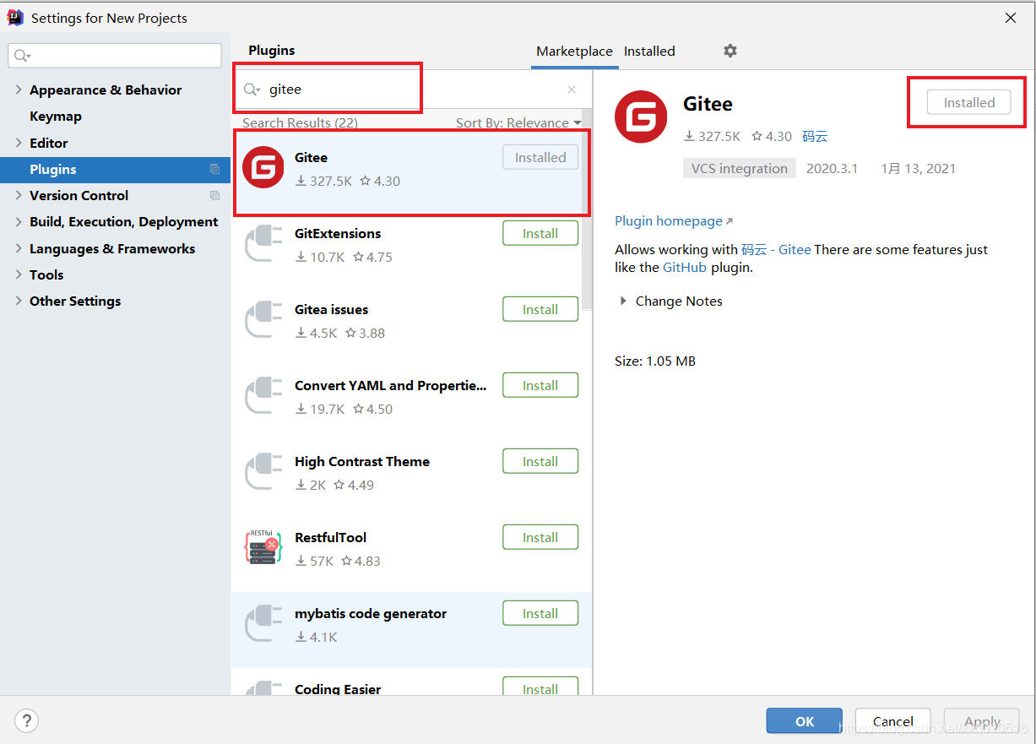The image size is (1036, 744).
Task: Click the Installed button on Gitee list row
Action: click(540, 157)
